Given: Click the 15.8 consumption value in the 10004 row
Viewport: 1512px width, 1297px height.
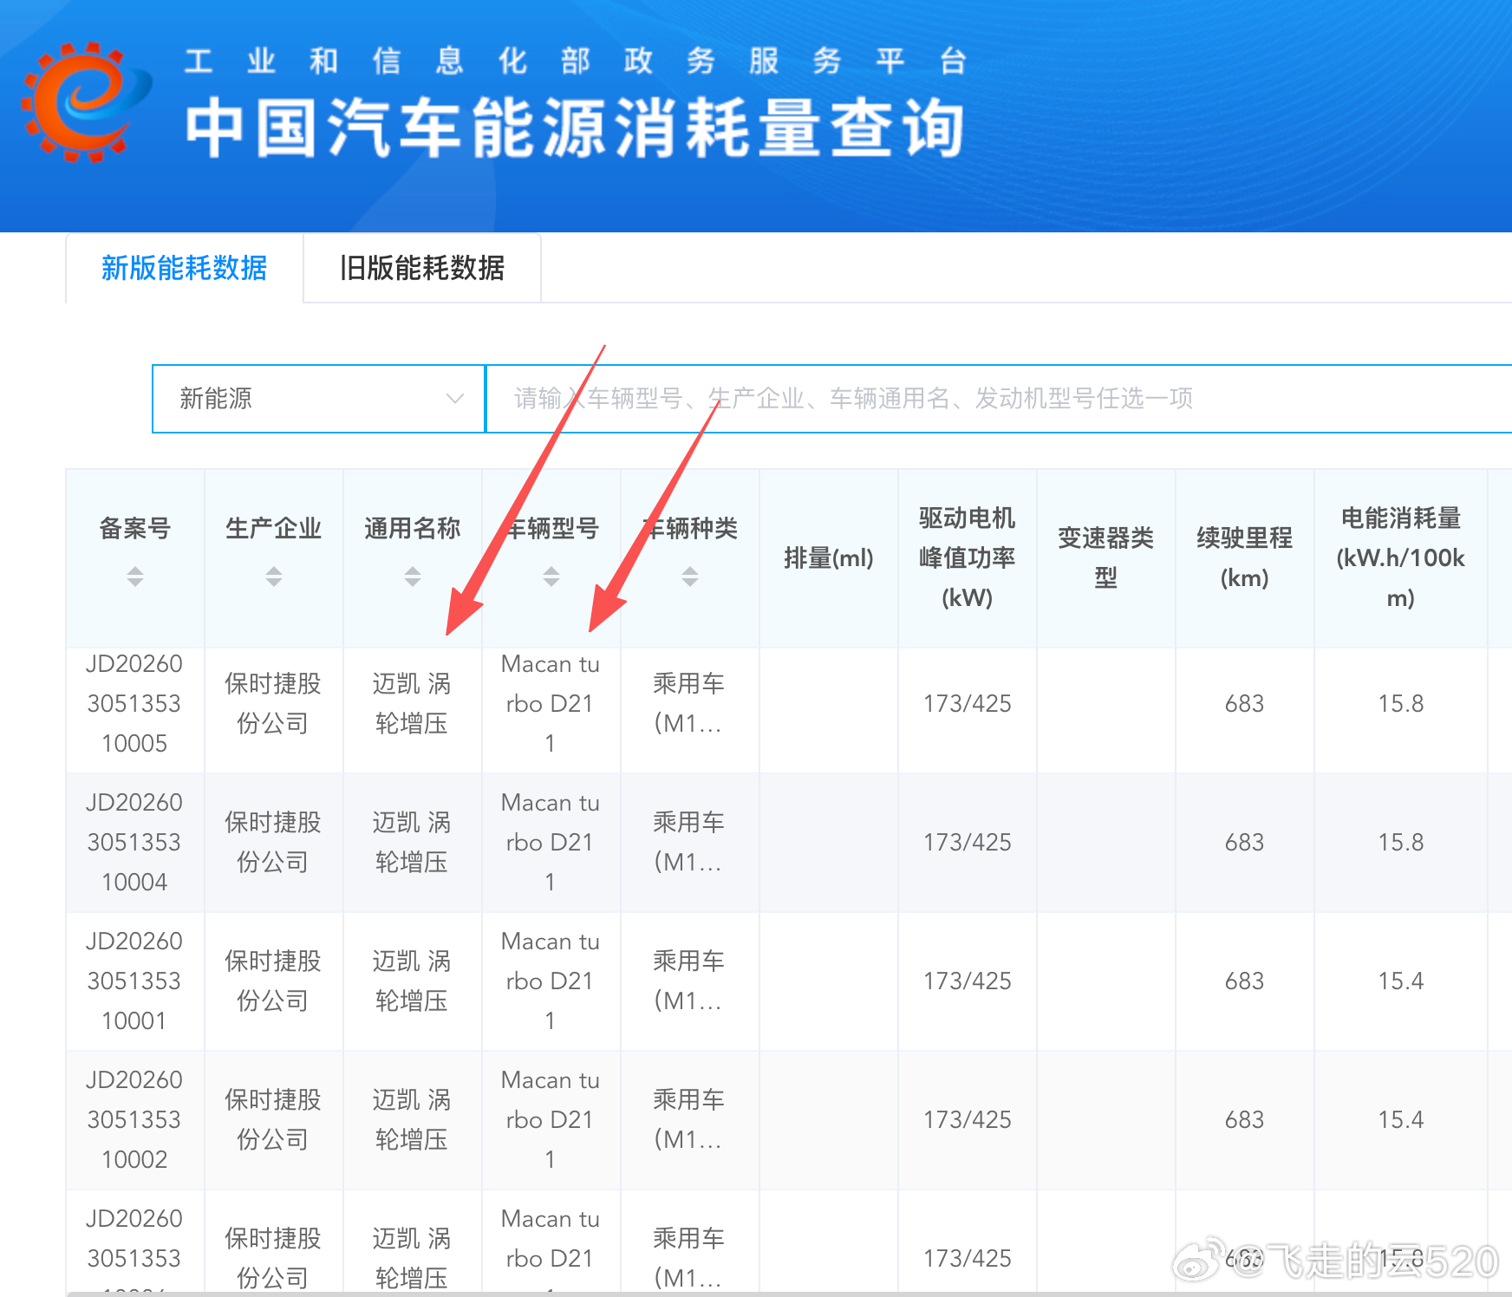Looking at the screenshot, I should click(1400, 842).
